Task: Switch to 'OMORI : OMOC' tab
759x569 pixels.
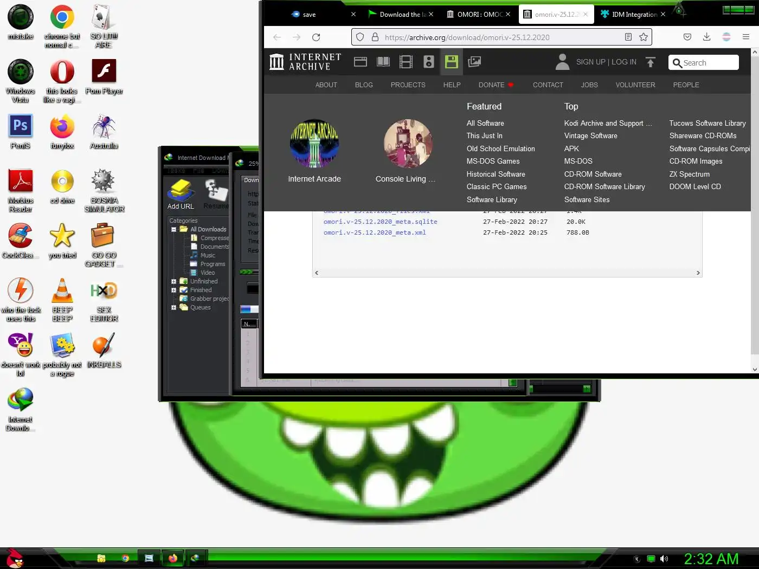Action: click(x=478, y=14)
